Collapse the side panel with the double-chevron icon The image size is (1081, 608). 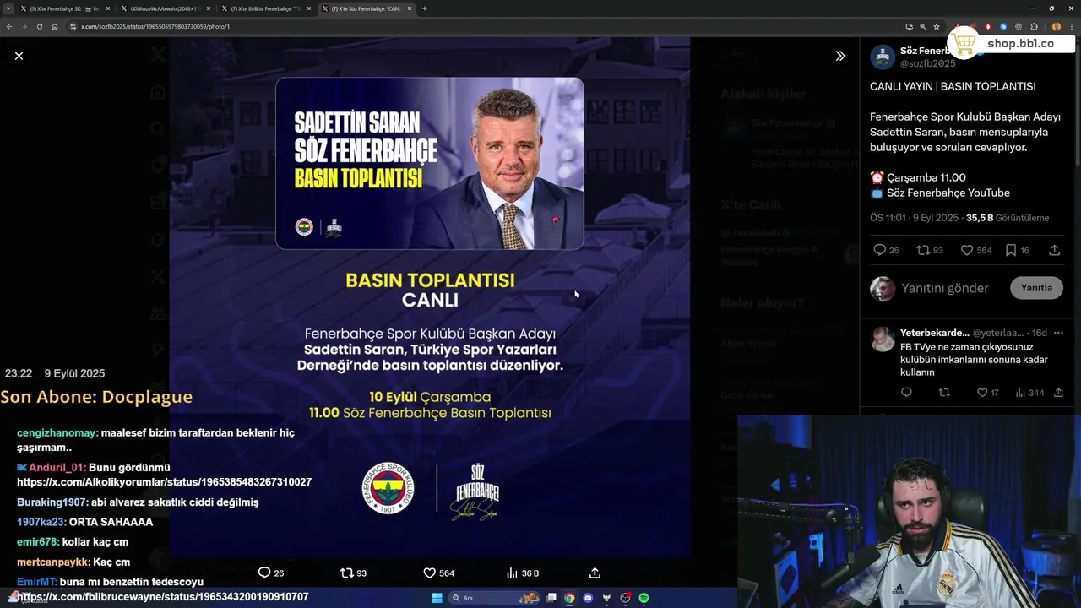click(840, 56)
